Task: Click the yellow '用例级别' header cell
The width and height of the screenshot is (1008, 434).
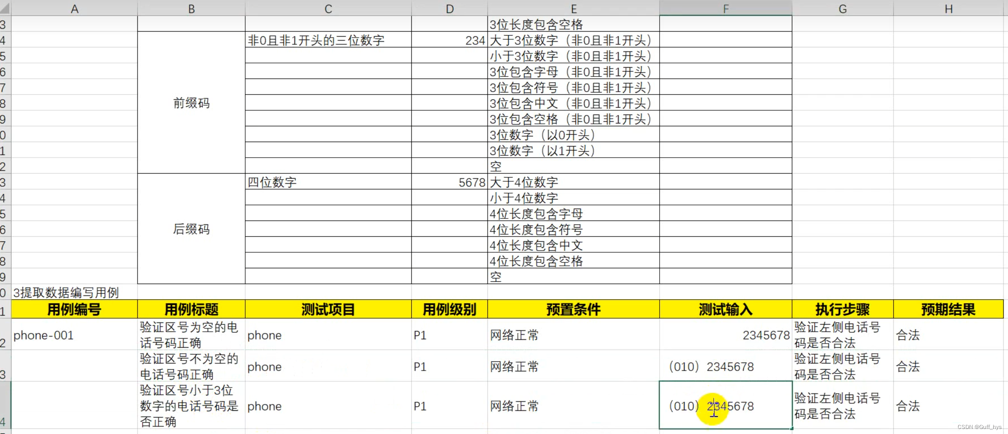Action: coord(449,309)
